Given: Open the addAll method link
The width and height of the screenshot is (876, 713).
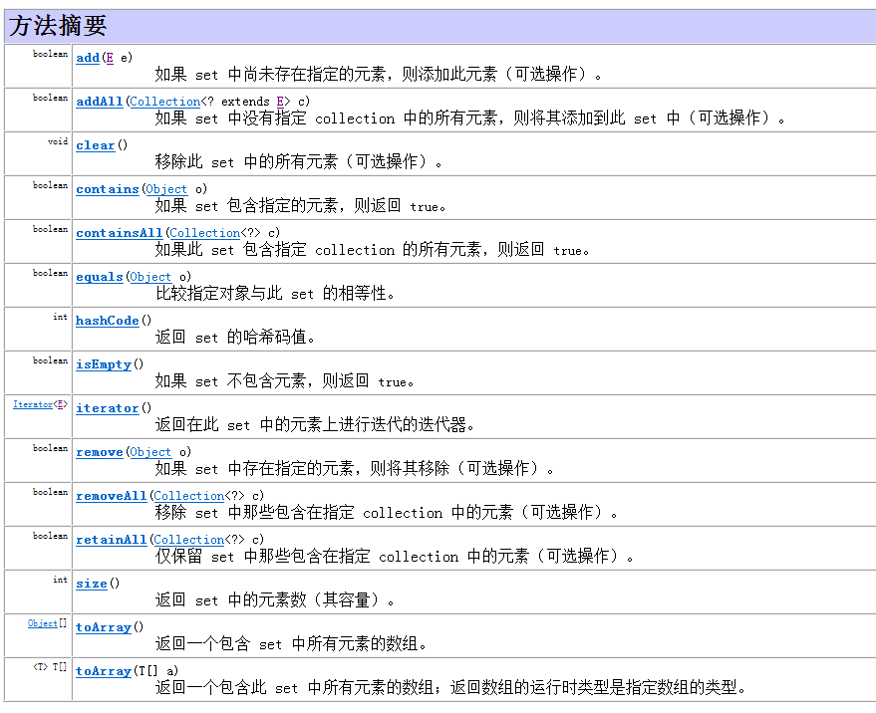Looking at the screenshot, I should (x=100, y=102).
